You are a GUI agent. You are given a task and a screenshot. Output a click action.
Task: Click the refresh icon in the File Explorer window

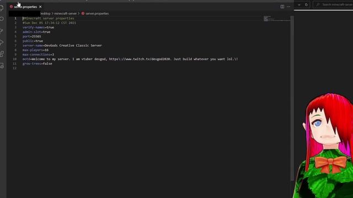point(306,5)
